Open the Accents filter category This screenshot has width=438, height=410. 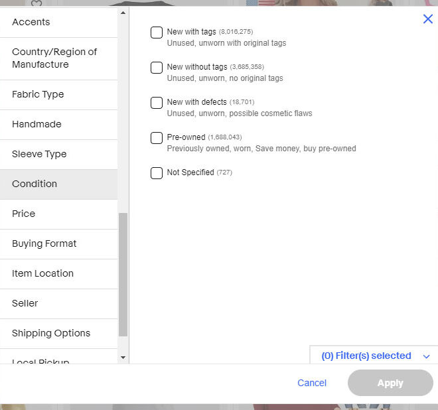pyautogui.click(x=58, y=22)
